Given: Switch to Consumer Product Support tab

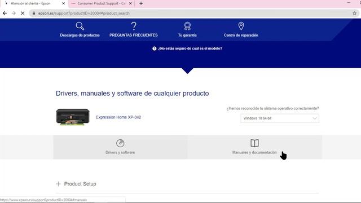Looking at the screenshot, I should pos(102,3).
